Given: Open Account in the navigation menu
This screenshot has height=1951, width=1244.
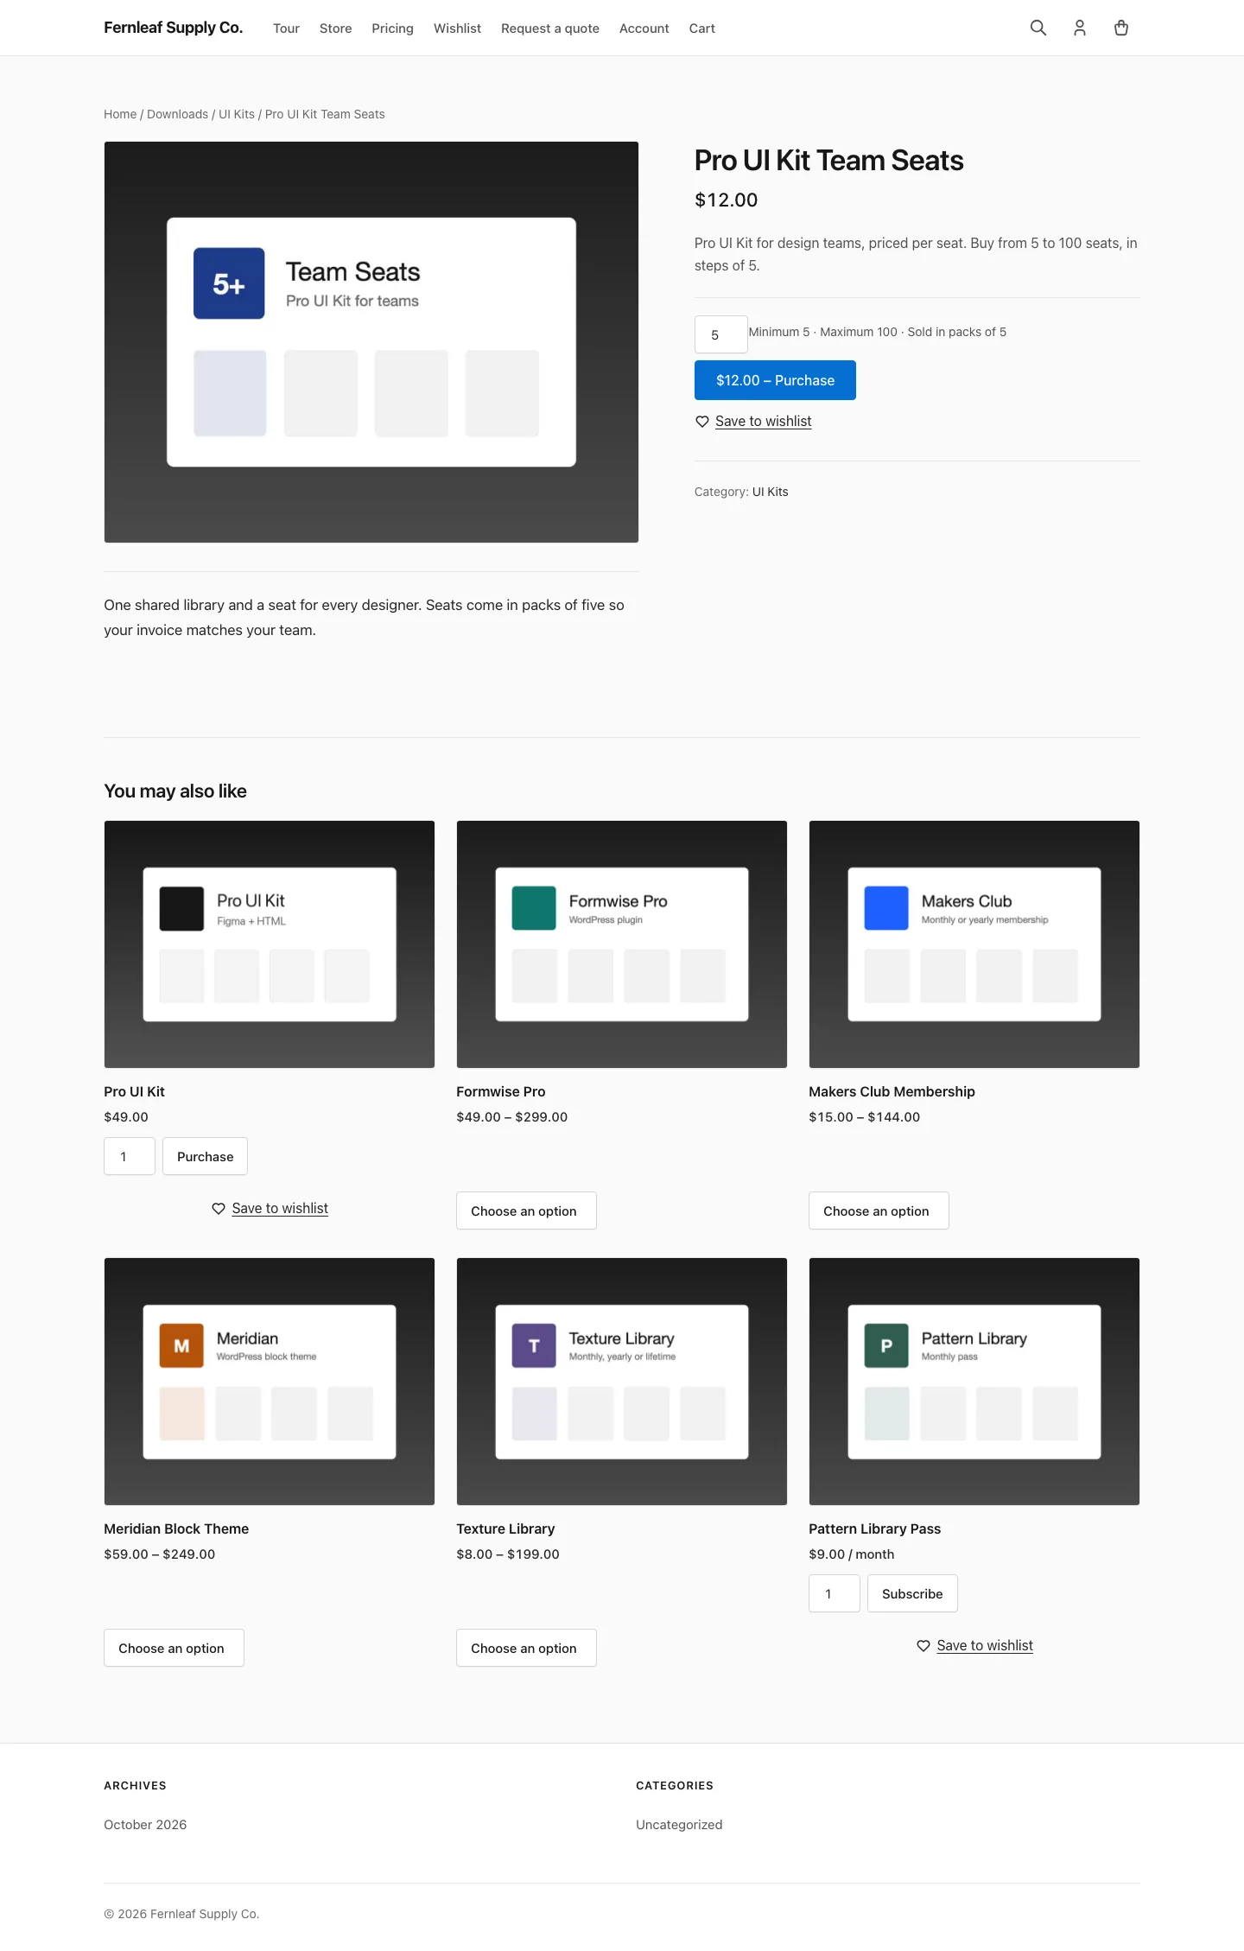Looking at the screenshot, I should [644, 29].
